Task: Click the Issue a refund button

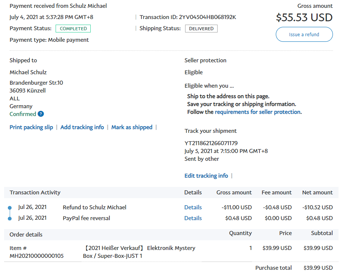Action: click(304, 34)
